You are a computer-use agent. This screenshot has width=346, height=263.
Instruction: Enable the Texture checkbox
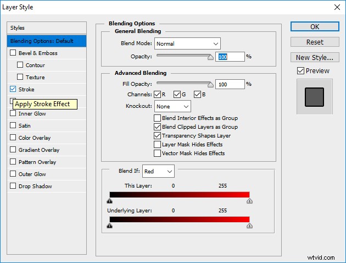click(x=20, y=77)
